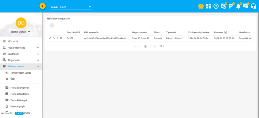Click the share icon for row 34978
The image size is (259, 118).
pos(54,38)
